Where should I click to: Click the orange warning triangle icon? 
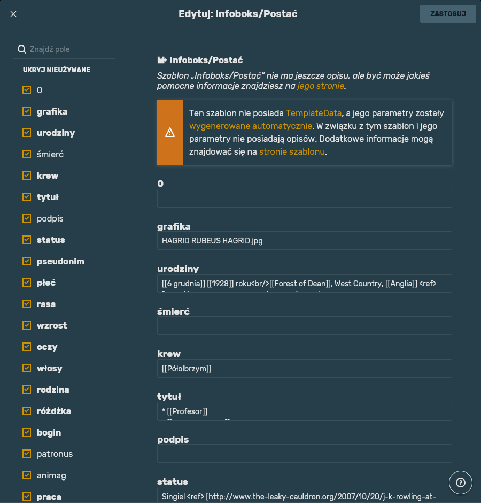pyautogui.click(x=170, y=132)
